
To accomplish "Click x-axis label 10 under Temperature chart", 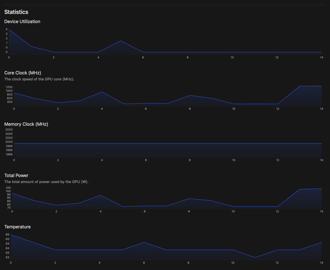I will pos(233,263).
